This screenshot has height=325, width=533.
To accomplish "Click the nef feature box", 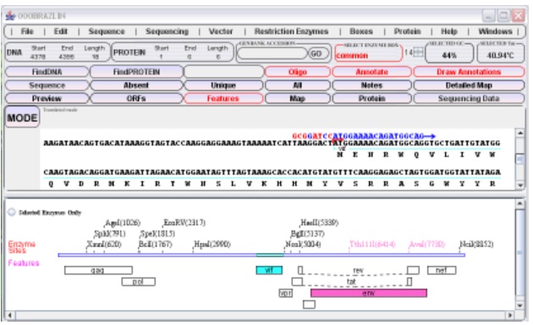I will (x=442, y=270).
